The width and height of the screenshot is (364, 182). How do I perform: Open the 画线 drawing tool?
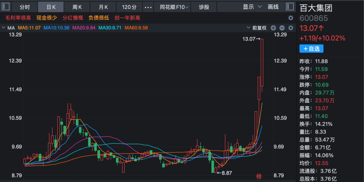click(x=273, y=7)
